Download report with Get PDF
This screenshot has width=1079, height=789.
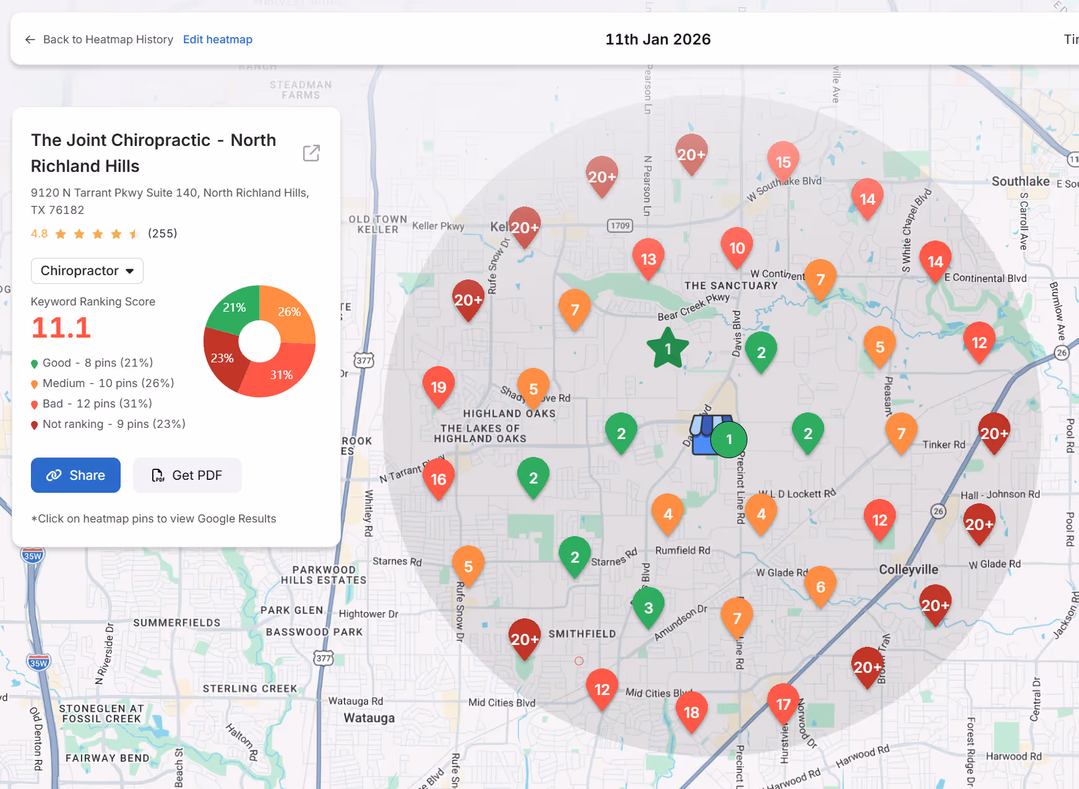187,475
